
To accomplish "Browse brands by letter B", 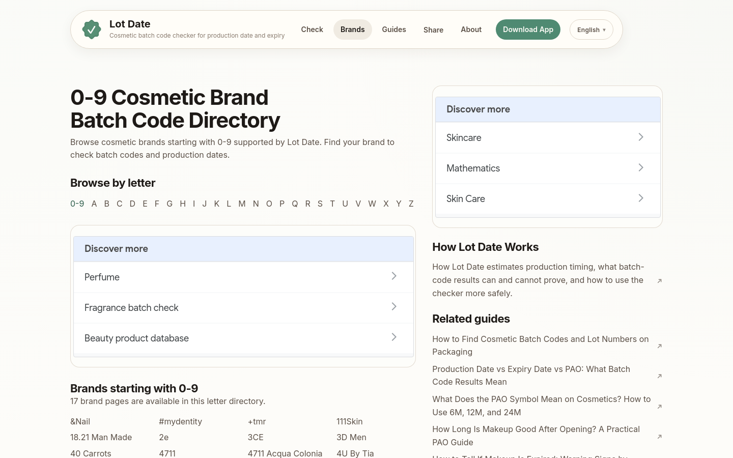I will pos(107,204).
